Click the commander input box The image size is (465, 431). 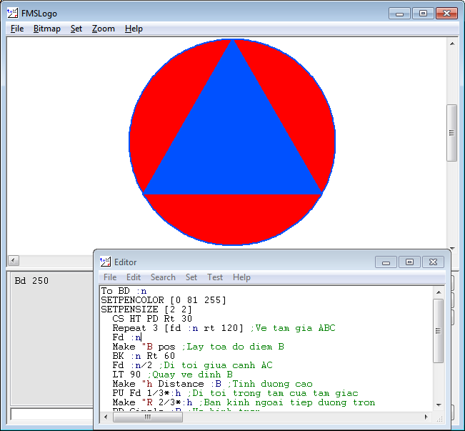[52, 414]
